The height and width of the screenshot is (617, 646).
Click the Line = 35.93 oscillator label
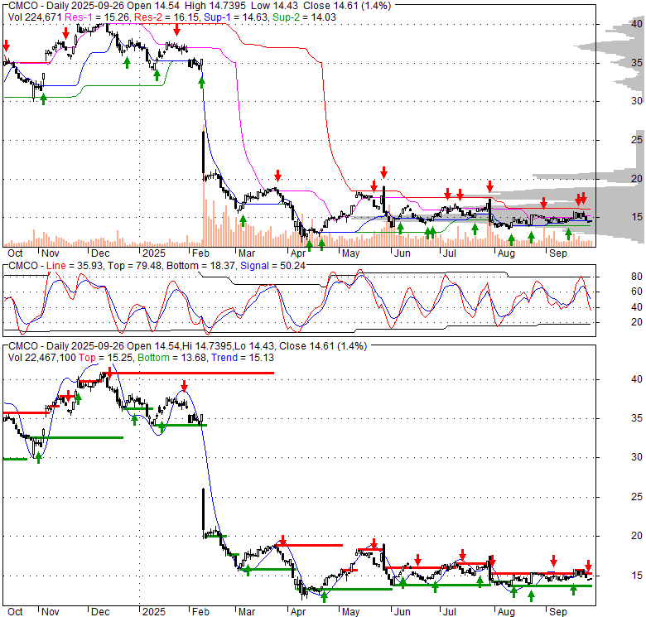coord(75,266)
